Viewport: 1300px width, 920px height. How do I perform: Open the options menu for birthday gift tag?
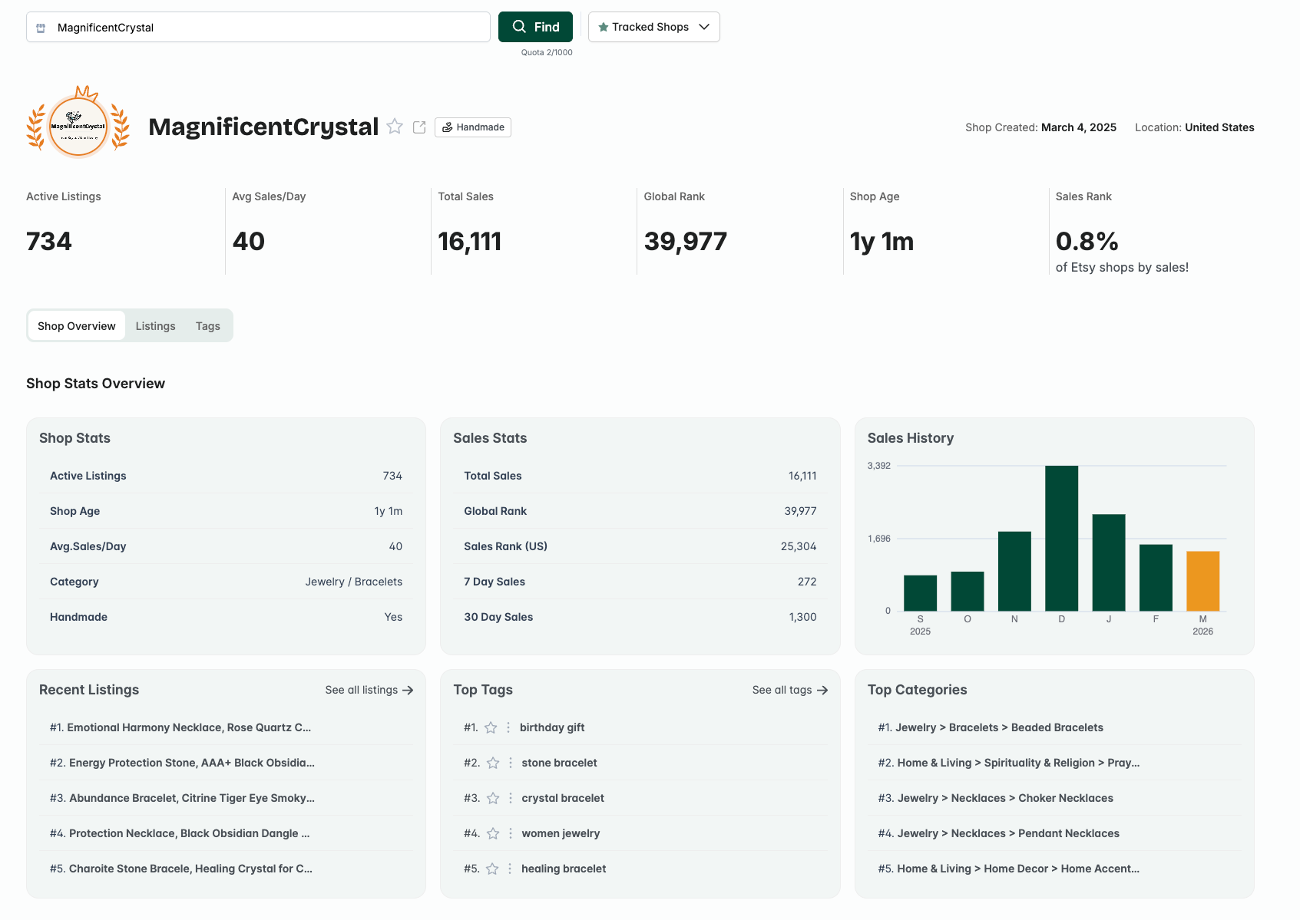pyautogui.click(x=508, y=727)
